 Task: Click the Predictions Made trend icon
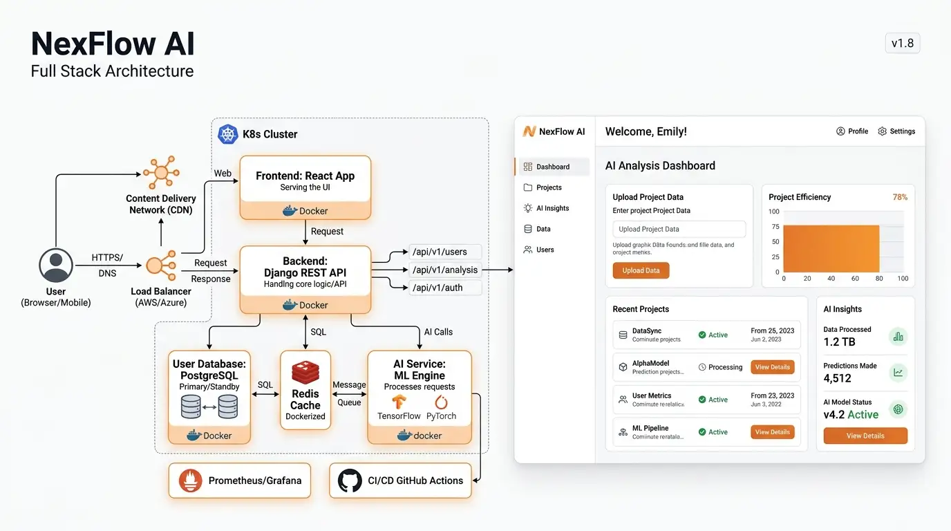[x=898, y=373]
